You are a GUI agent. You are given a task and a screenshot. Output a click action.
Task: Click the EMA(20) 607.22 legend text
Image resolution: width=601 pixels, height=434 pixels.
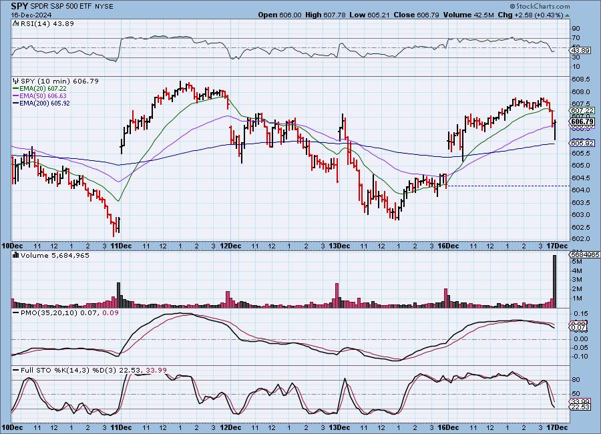coord(43,89)
